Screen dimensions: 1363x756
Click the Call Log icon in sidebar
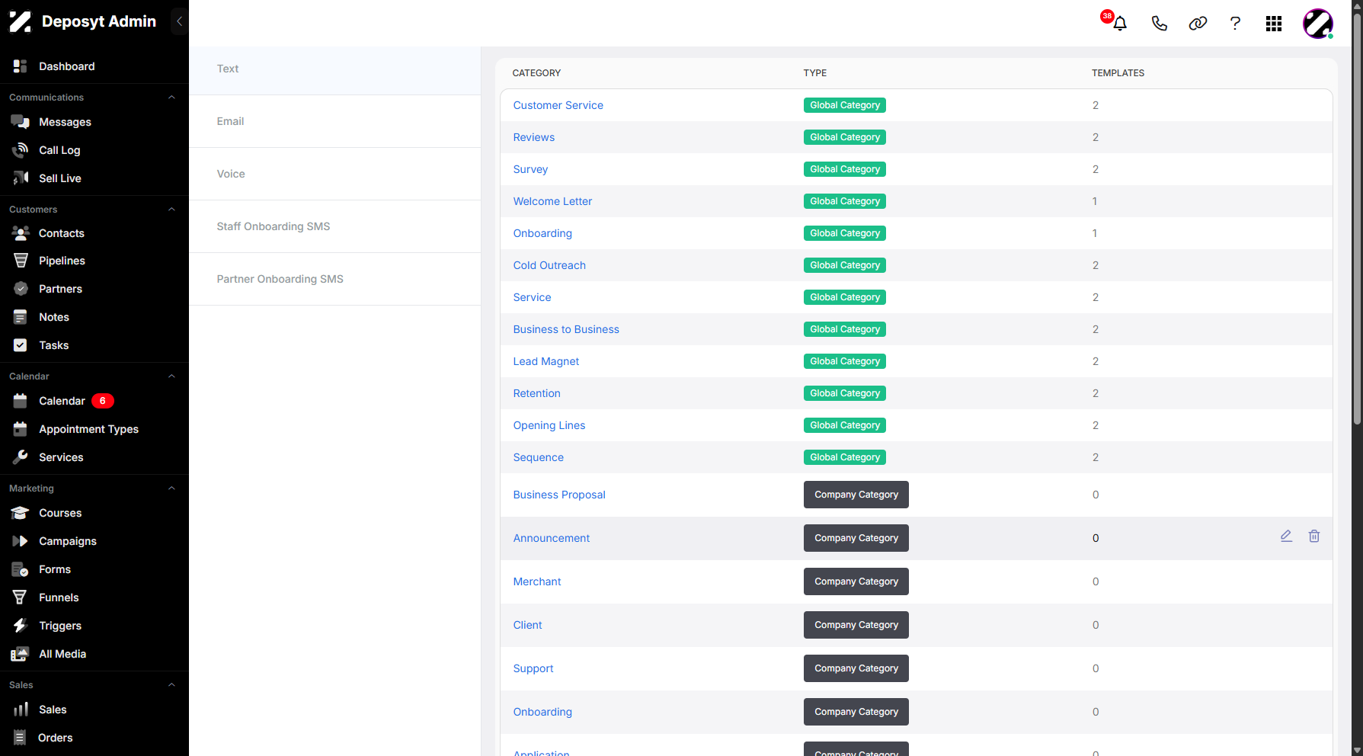[x=21, y=150]
